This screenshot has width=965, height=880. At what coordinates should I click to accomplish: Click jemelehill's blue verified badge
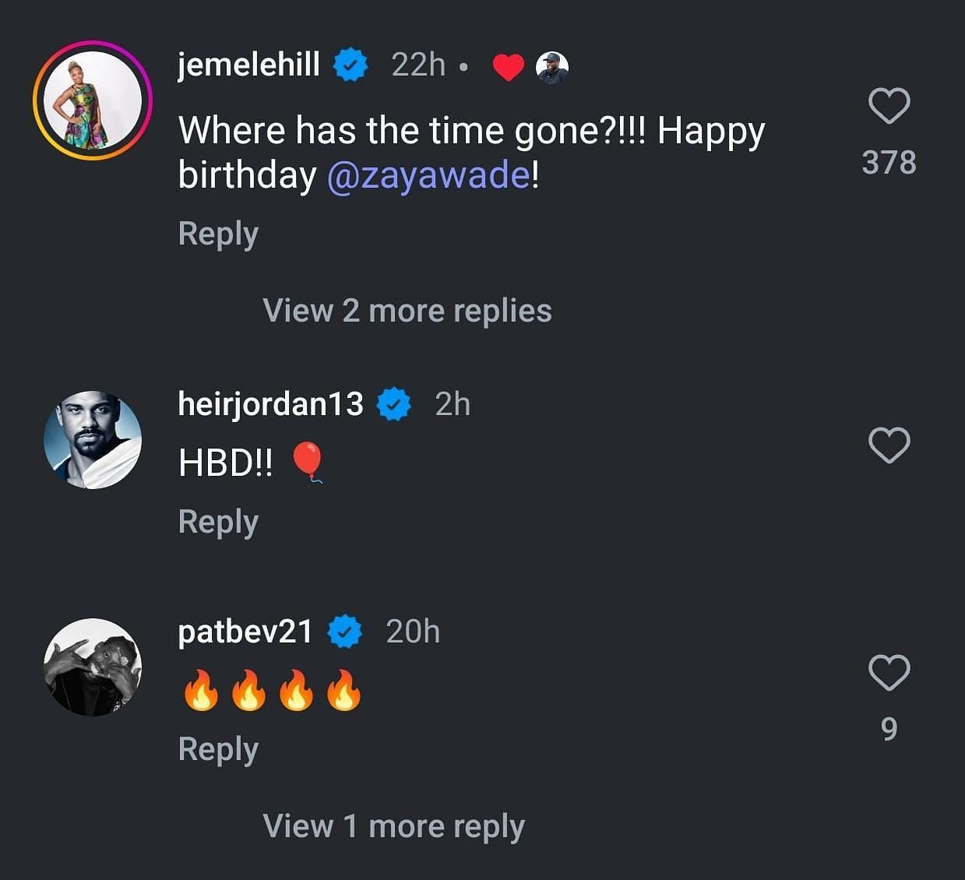[351, 65]
